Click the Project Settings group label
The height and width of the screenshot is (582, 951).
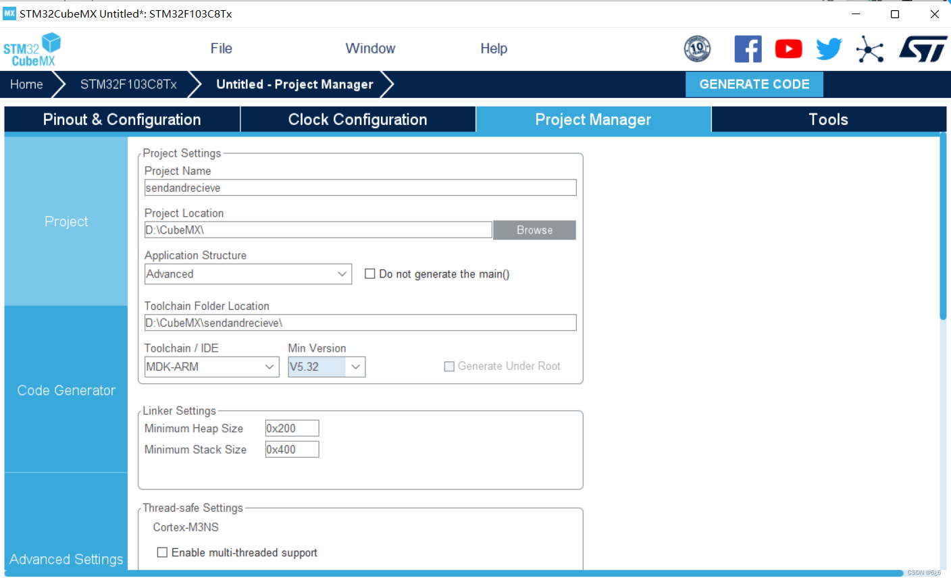pyautogui.click(x=182, y=153)
